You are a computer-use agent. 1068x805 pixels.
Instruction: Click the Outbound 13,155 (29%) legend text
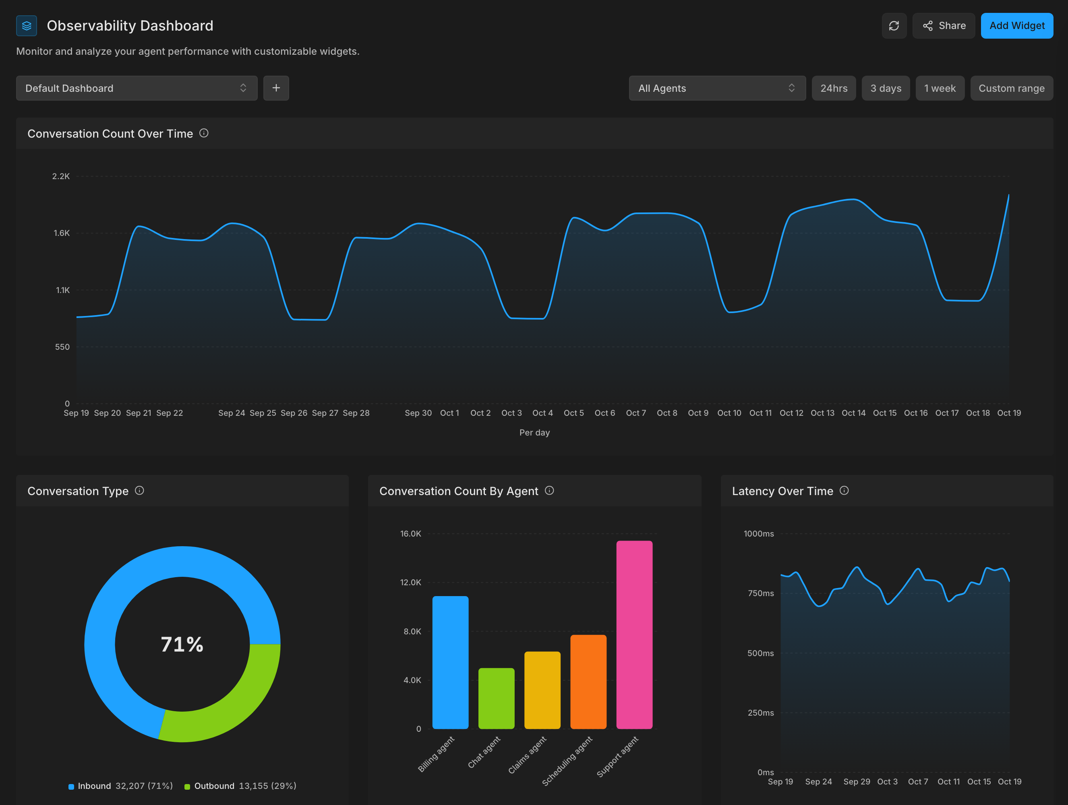(245, 786)
